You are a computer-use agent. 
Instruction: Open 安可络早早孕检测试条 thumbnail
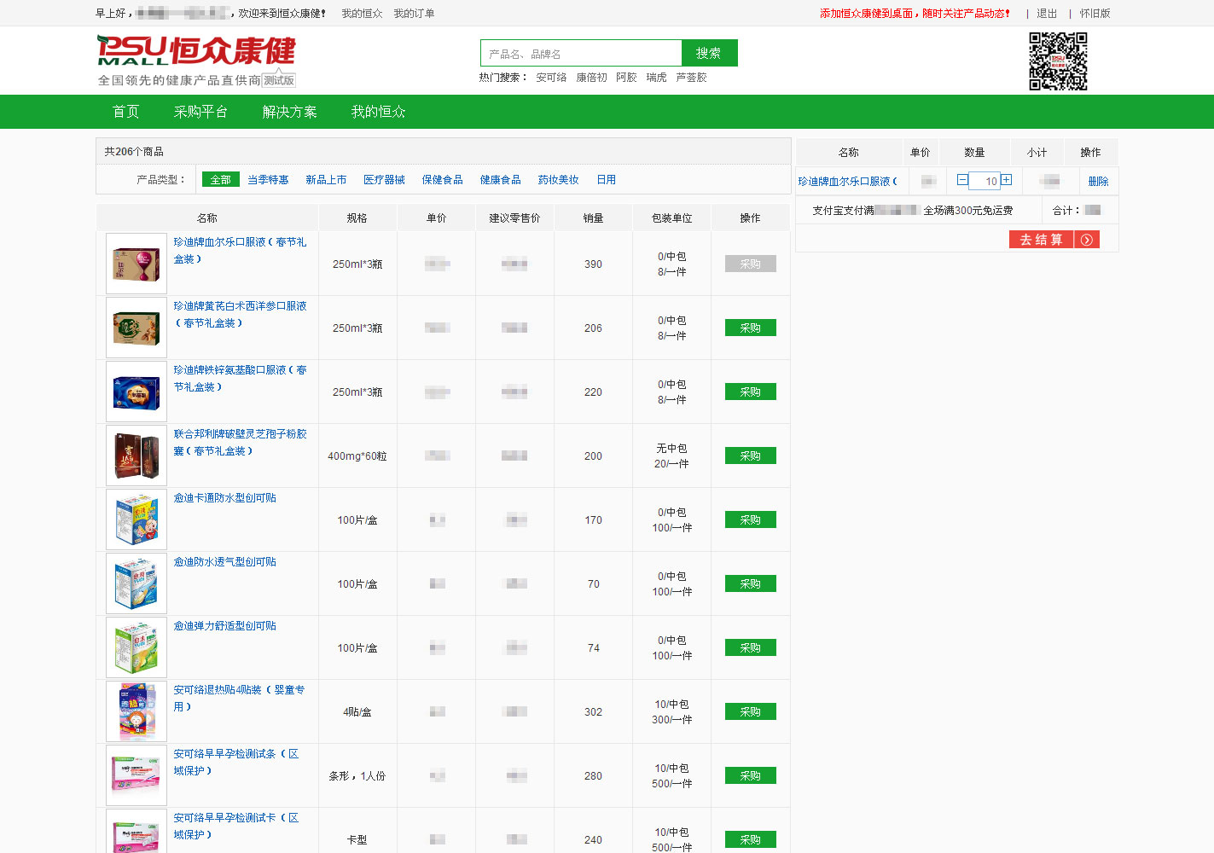137,775
